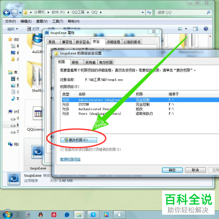This screenshot has width=219, height=219.
Task: Select the Authenticated Users permission row
Action: pos(140,109)
